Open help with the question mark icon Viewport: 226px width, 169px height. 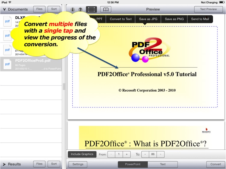point(80,10)
